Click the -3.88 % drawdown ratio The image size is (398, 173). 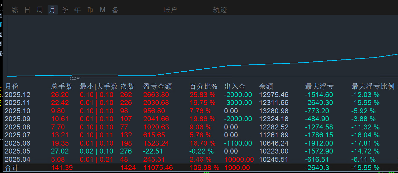pyautogui.click(x=363, y=119)
